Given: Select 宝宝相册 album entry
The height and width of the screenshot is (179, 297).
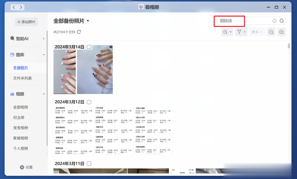Looking at the screenshot, I should pyautogui.click(x=20, y=128).
